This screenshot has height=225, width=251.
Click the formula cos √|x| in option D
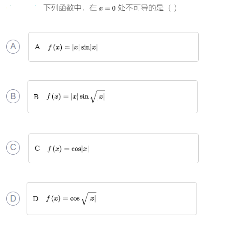point(83,198)
